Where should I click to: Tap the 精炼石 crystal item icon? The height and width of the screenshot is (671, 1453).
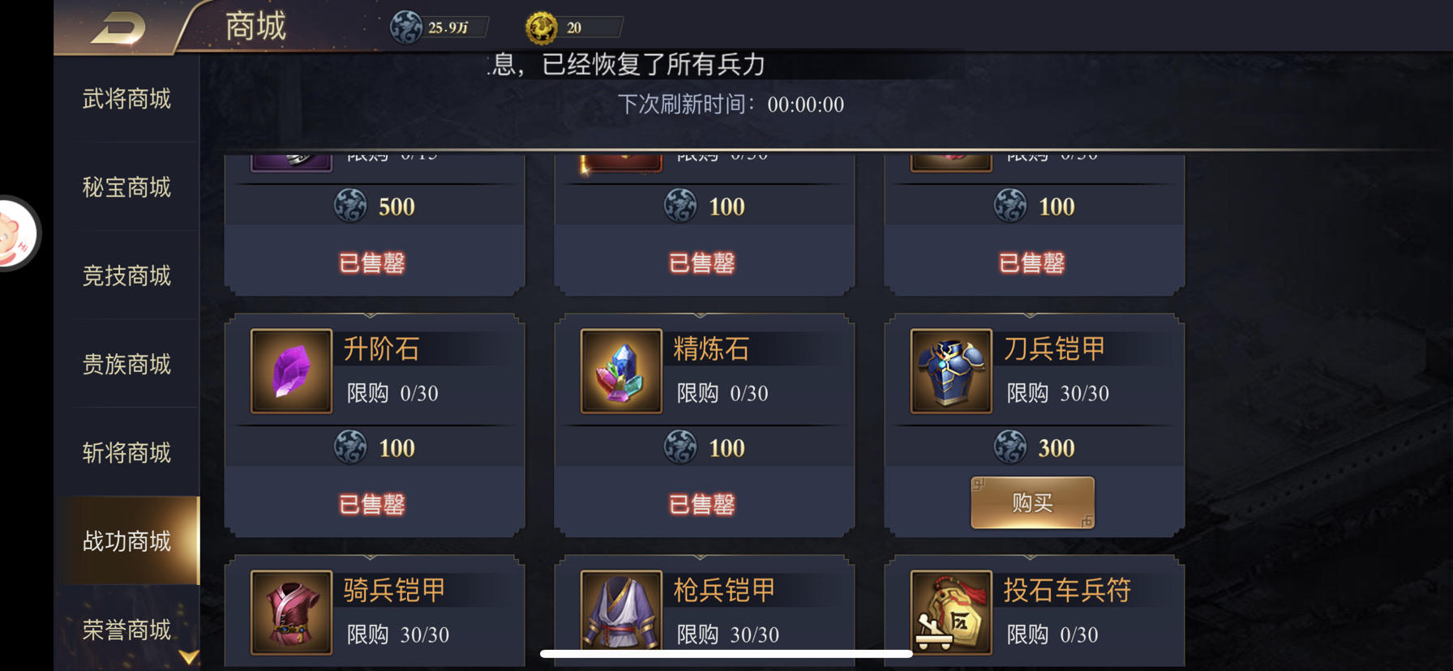pyautogui.click(x=621, y=371)
